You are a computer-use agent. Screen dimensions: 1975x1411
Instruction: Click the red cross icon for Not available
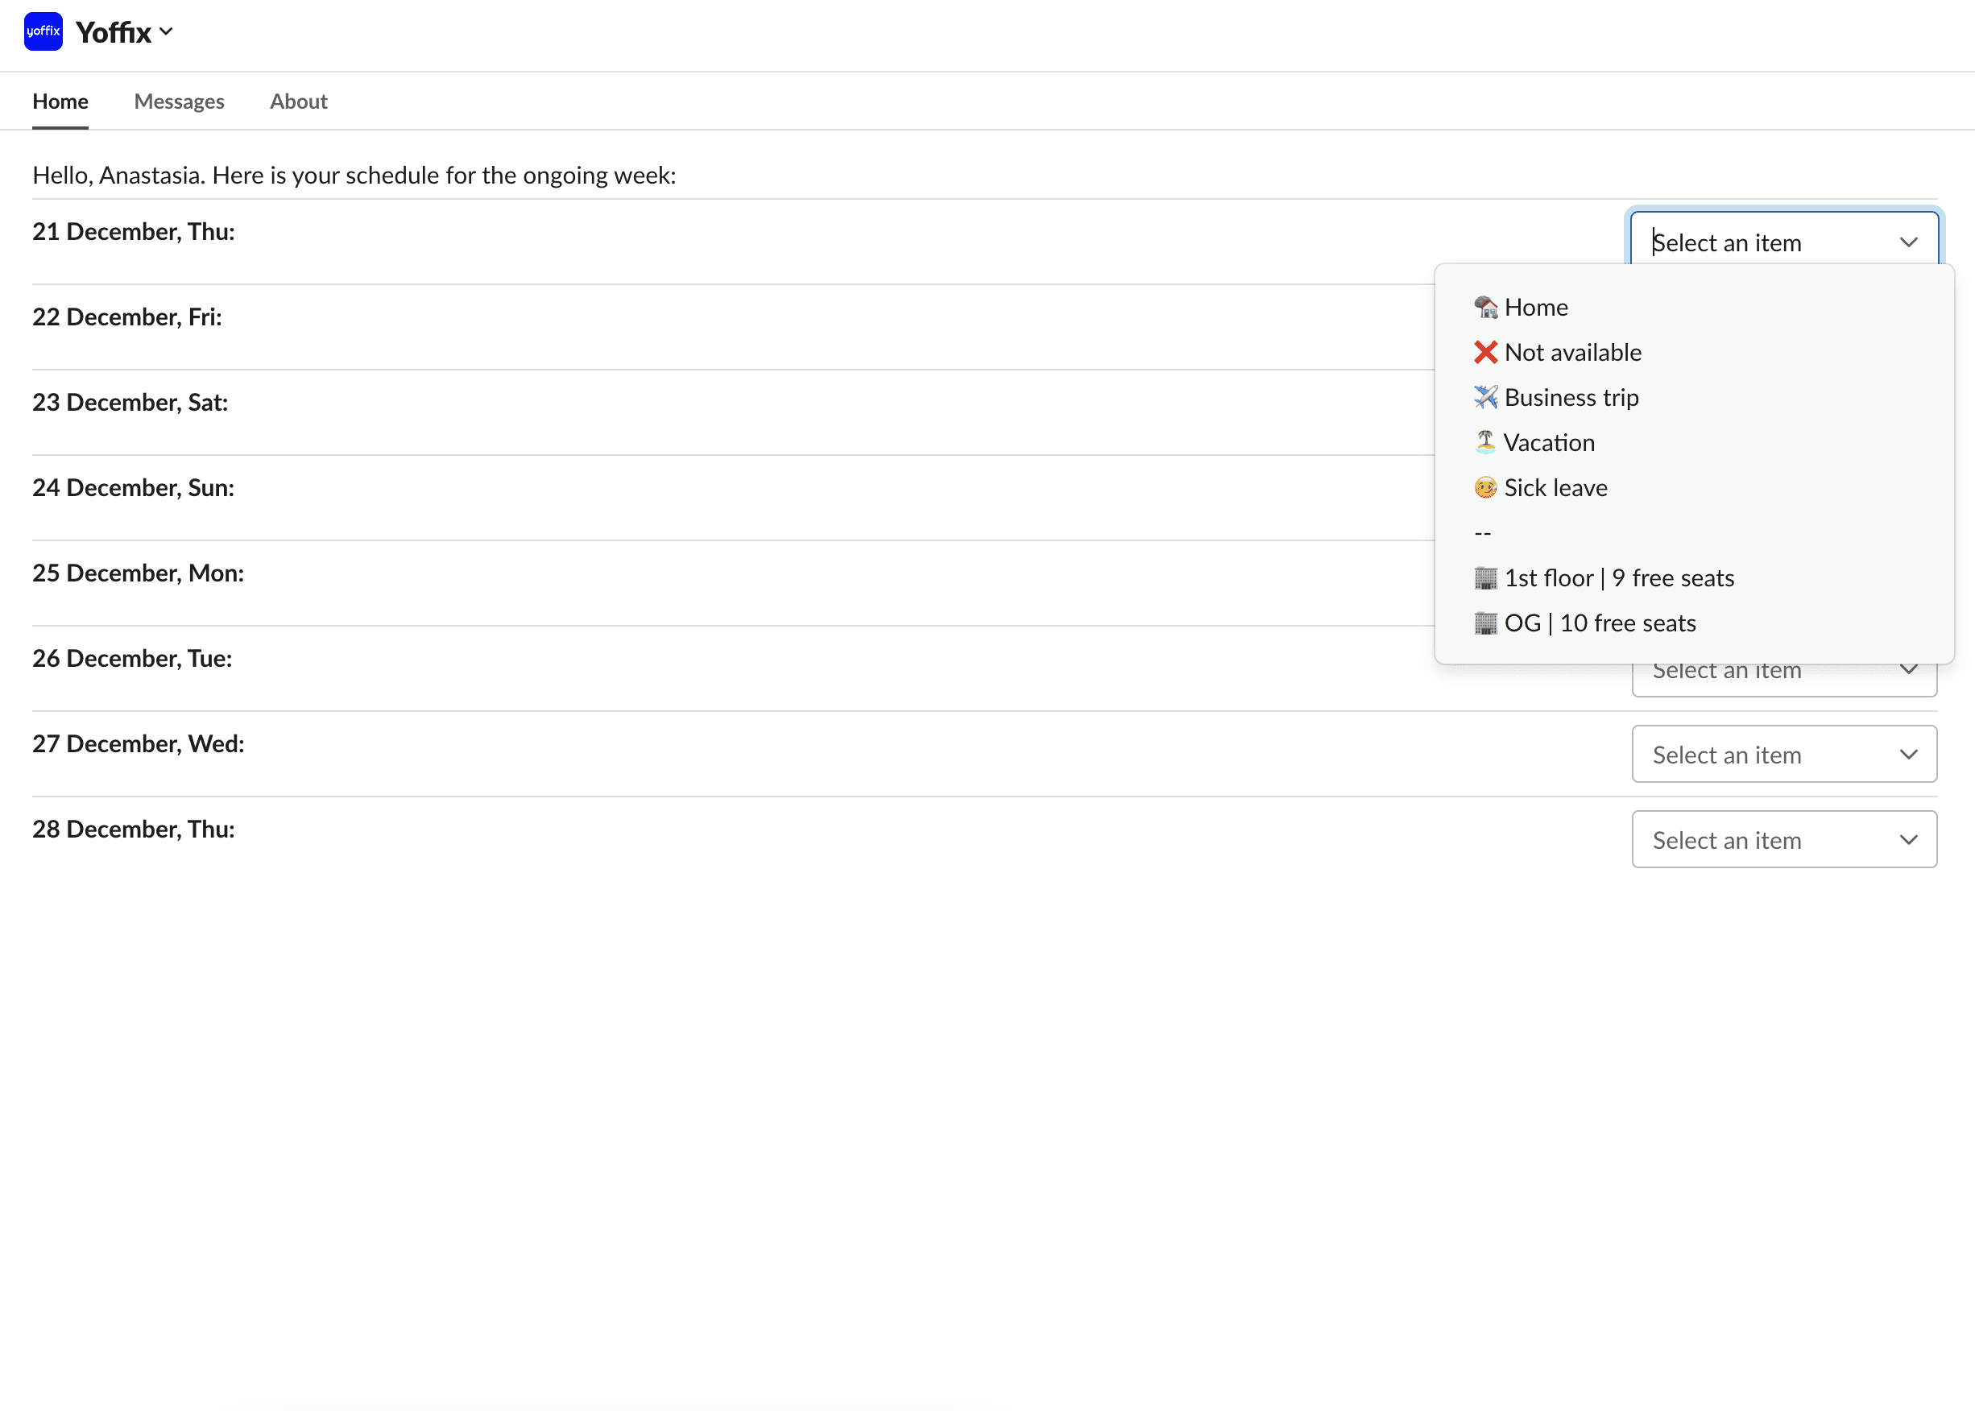point(1486,352)
